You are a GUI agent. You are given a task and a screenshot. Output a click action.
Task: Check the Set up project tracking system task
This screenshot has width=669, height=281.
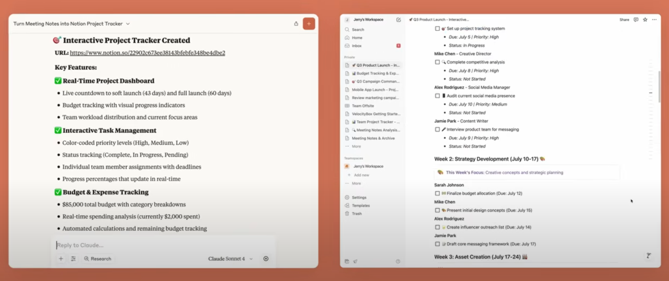437,29
